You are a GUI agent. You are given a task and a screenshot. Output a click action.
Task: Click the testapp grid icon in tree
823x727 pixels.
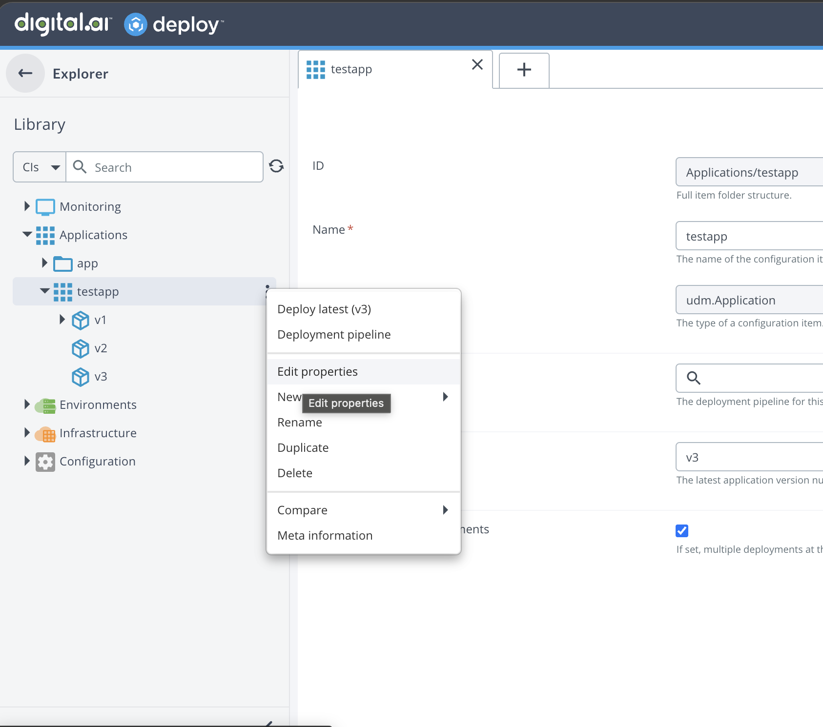63,292
